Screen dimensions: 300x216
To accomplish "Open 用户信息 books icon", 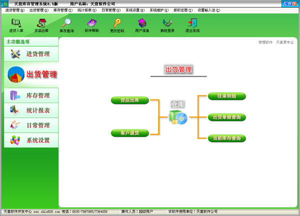I will point(142,24).
